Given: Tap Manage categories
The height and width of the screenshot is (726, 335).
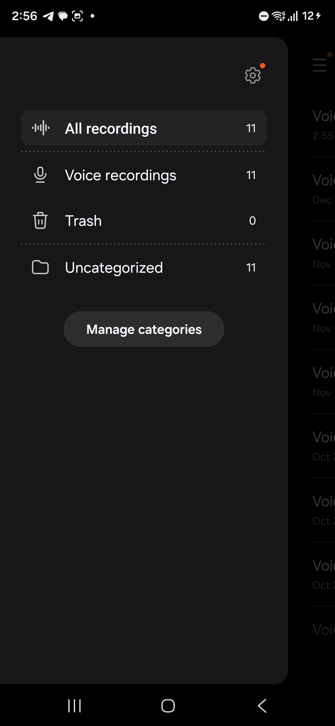Looking at the screenshot, I should click(144, 329).
